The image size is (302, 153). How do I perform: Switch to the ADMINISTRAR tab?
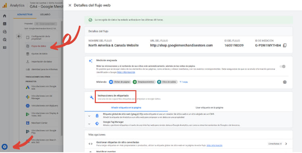pyautogui.click(x=25, y=14)
